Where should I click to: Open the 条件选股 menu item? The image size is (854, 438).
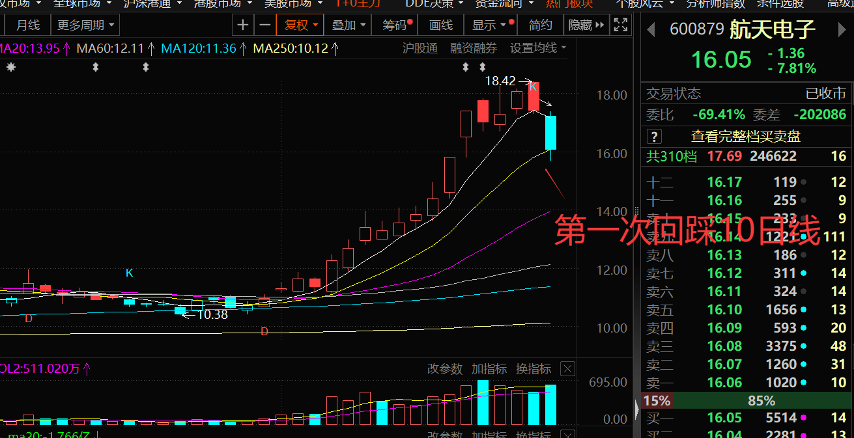780,3
